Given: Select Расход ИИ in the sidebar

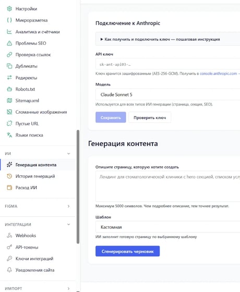Looking at the screenshot, I should (x=38, y=188).
